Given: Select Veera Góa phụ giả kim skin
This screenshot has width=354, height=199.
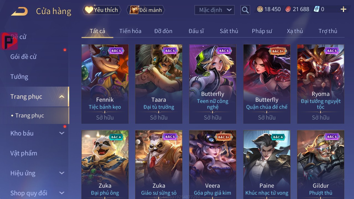Looking at the screenshot, I should tap(213, 165).
